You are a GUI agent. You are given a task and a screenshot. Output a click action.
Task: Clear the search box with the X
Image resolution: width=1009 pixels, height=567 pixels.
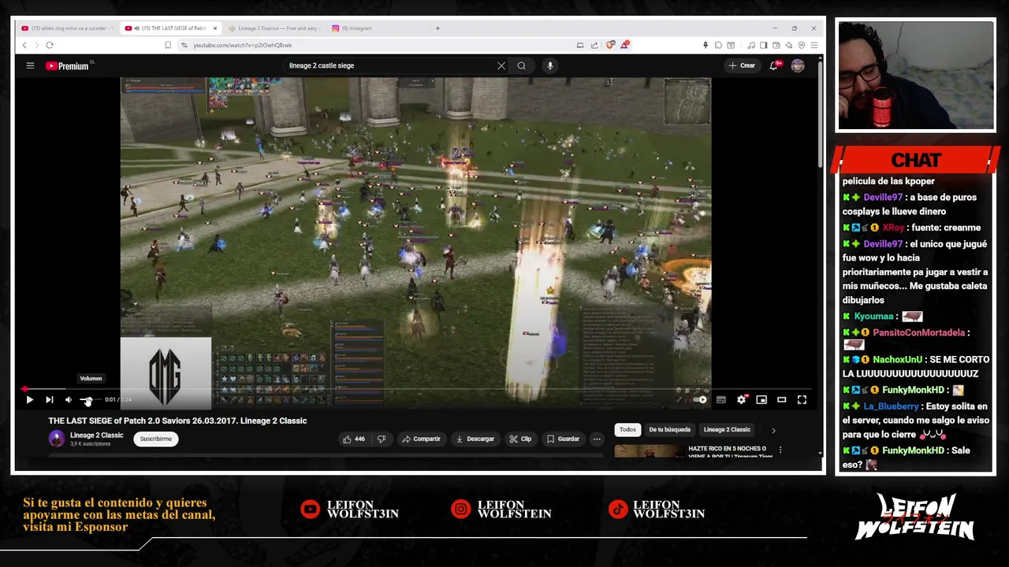501,65
